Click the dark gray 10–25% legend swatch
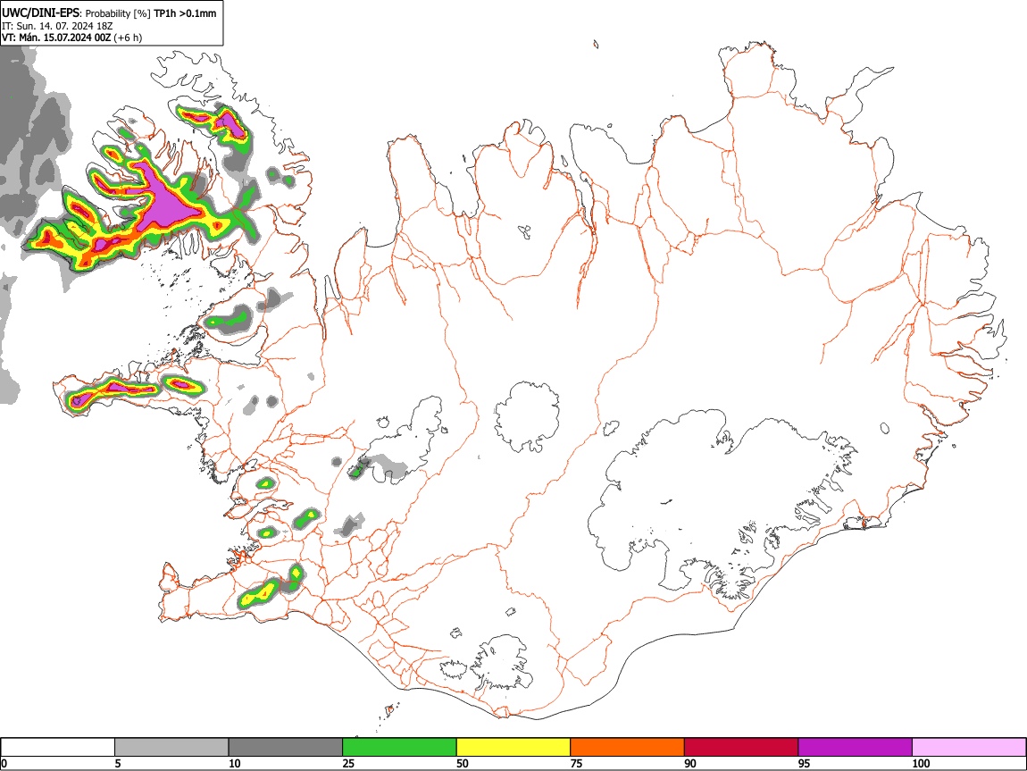The height and width of the screenshot is (771, 1027). pos(286,748)
